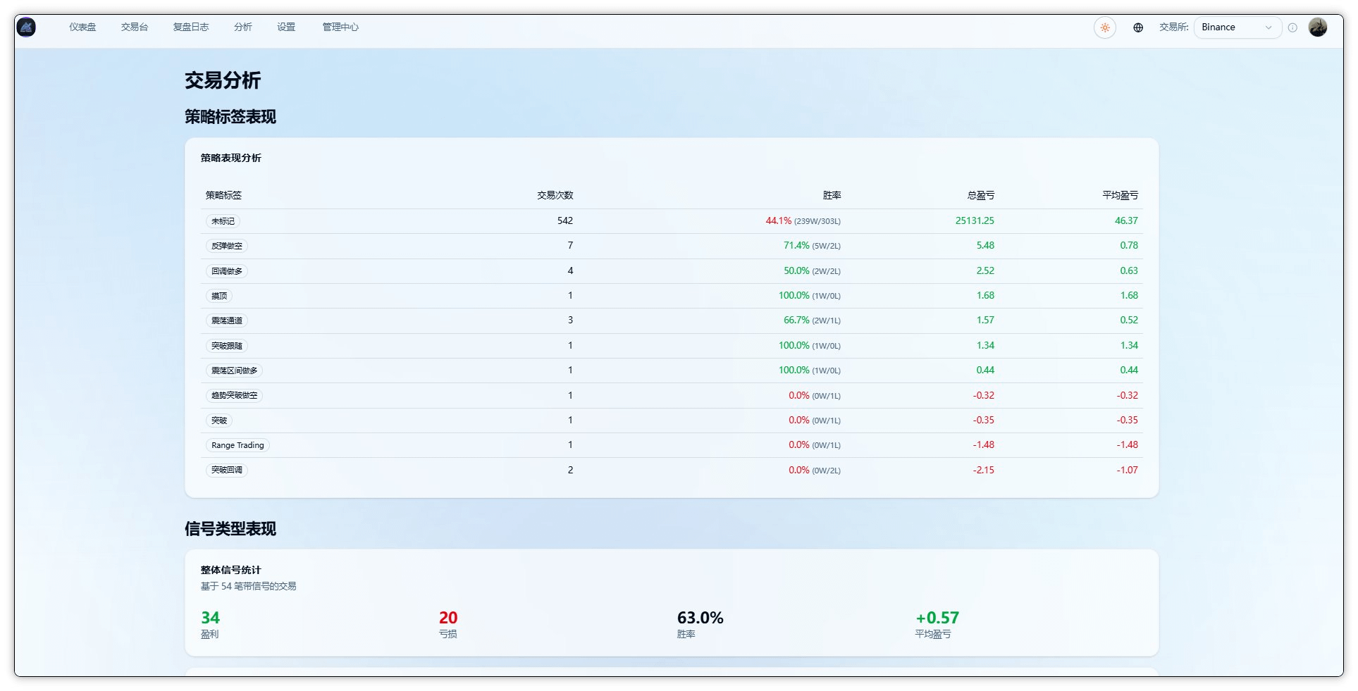This screenshot has width=1358, height=691.
Task: Toggle the sun light/dark theme button
Action: [1104, 27]
